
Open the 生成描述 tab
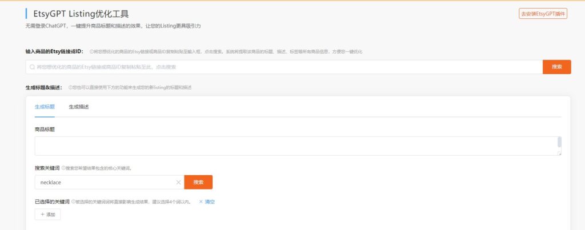pyautogui.click(x=79, y=107)
